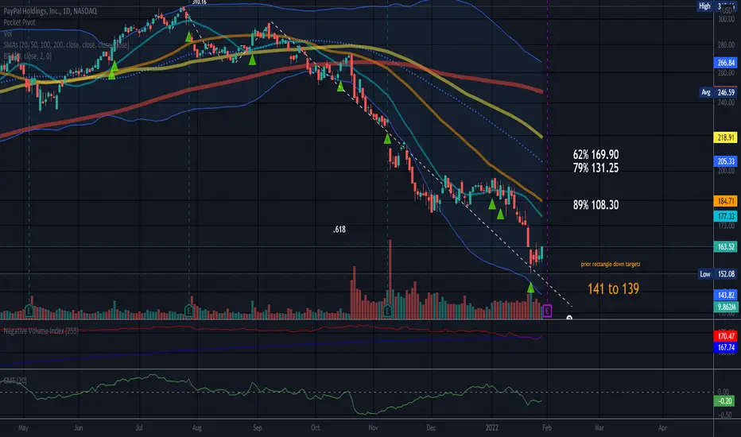The height and width of the screenshot is (437, 741).
Task: Click the green pocket pivot triangle below the January low
Action: click(x=530, y=288)
